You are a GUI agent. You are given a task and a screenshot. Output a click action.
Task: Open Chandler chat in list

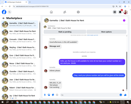(20, 73)
